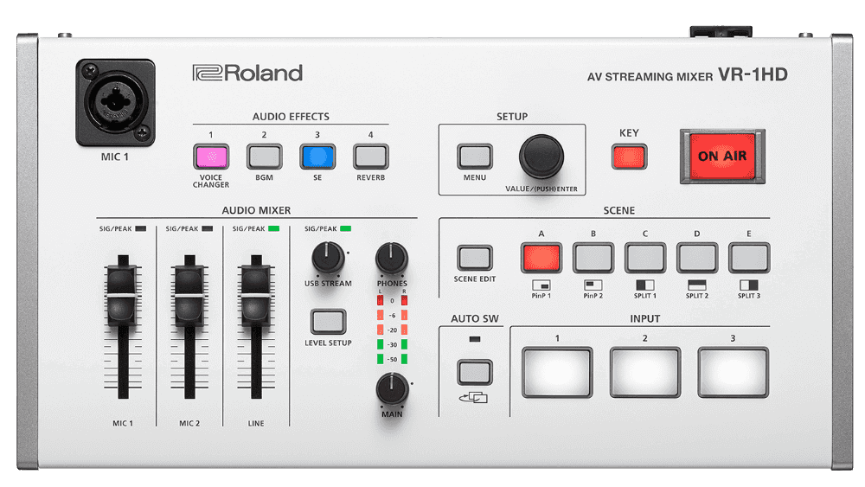Select video INPUT 3 button

point(734,372)
